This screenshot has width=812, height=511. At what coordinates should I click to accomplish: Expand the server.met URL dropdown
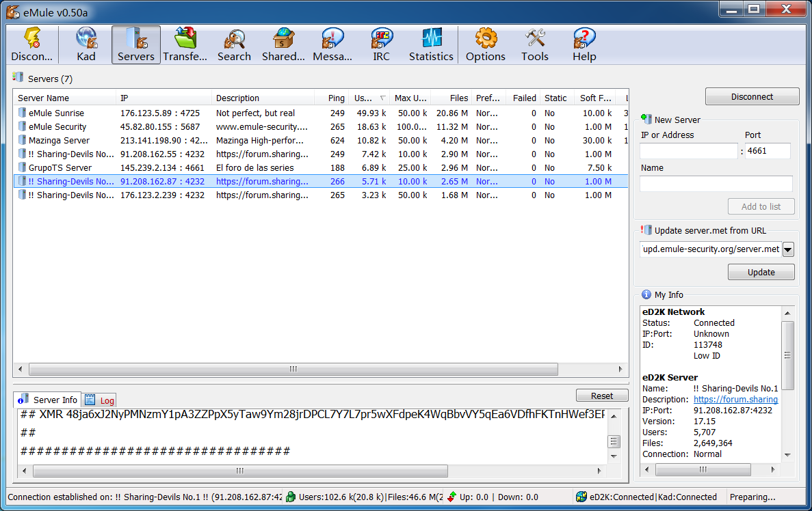787,249
